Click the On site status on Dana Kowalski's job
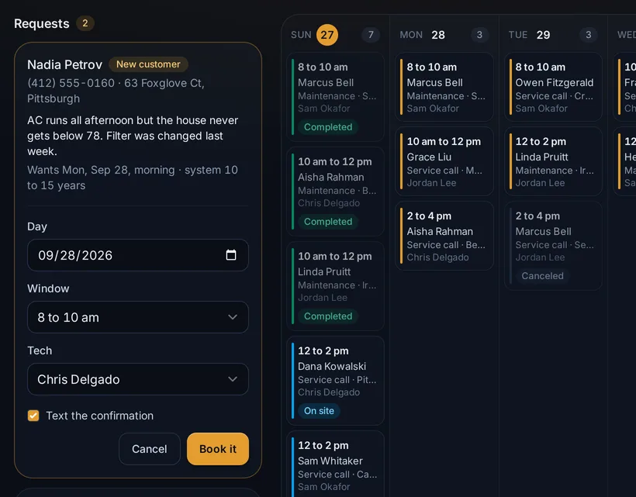This screenshot has height=497, width=636. tap(319, 411)
